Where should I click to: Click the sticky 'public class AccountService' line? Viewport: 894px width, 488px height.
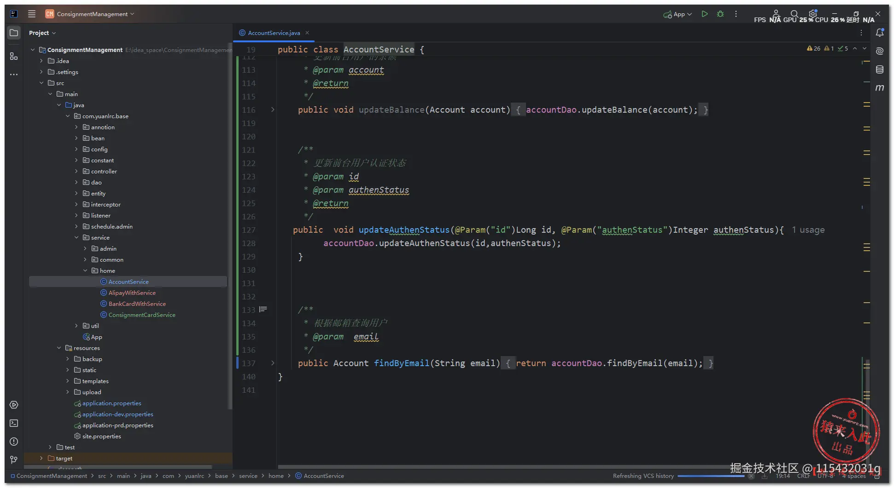click(x=351, y=49)
